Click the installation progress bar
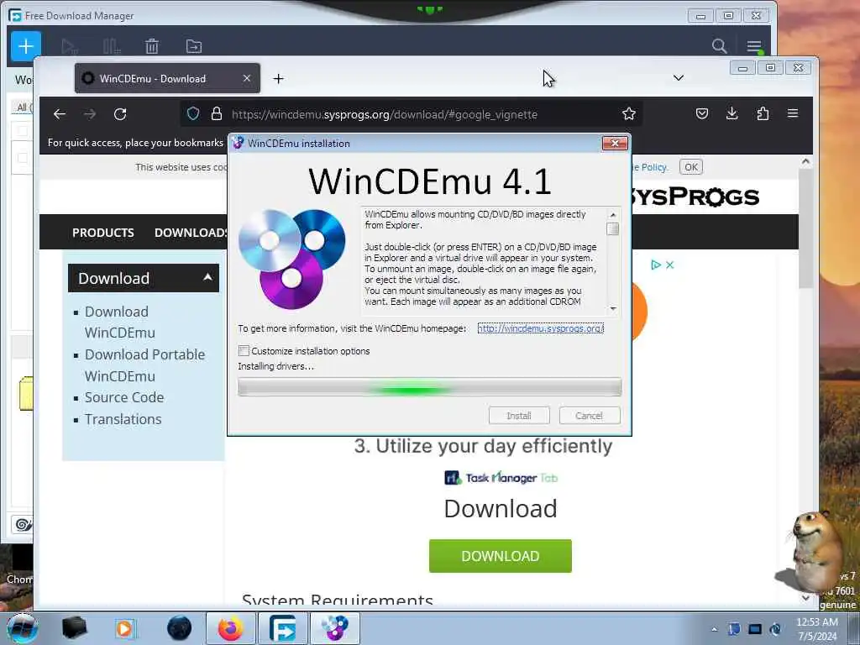 [x=429, y=386]
